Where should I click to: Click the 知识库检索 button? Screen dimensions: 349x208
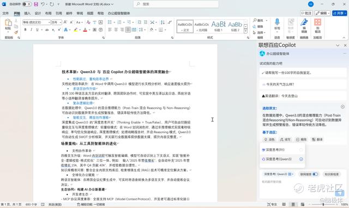click(332, 174)
